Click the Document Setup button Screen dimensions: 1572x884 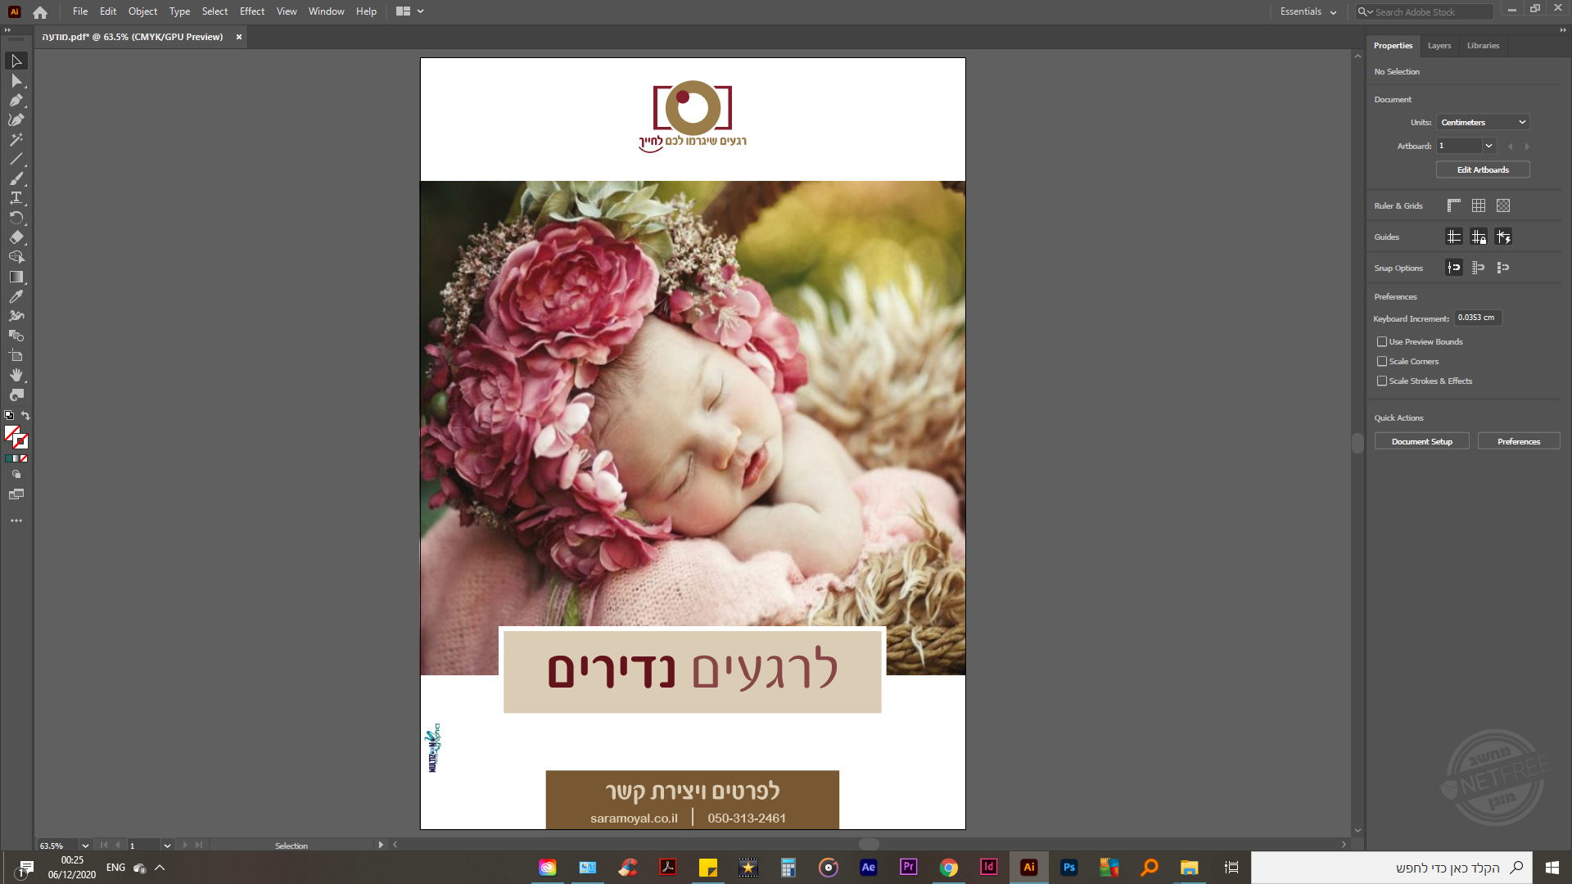(x=1421, y=441)
